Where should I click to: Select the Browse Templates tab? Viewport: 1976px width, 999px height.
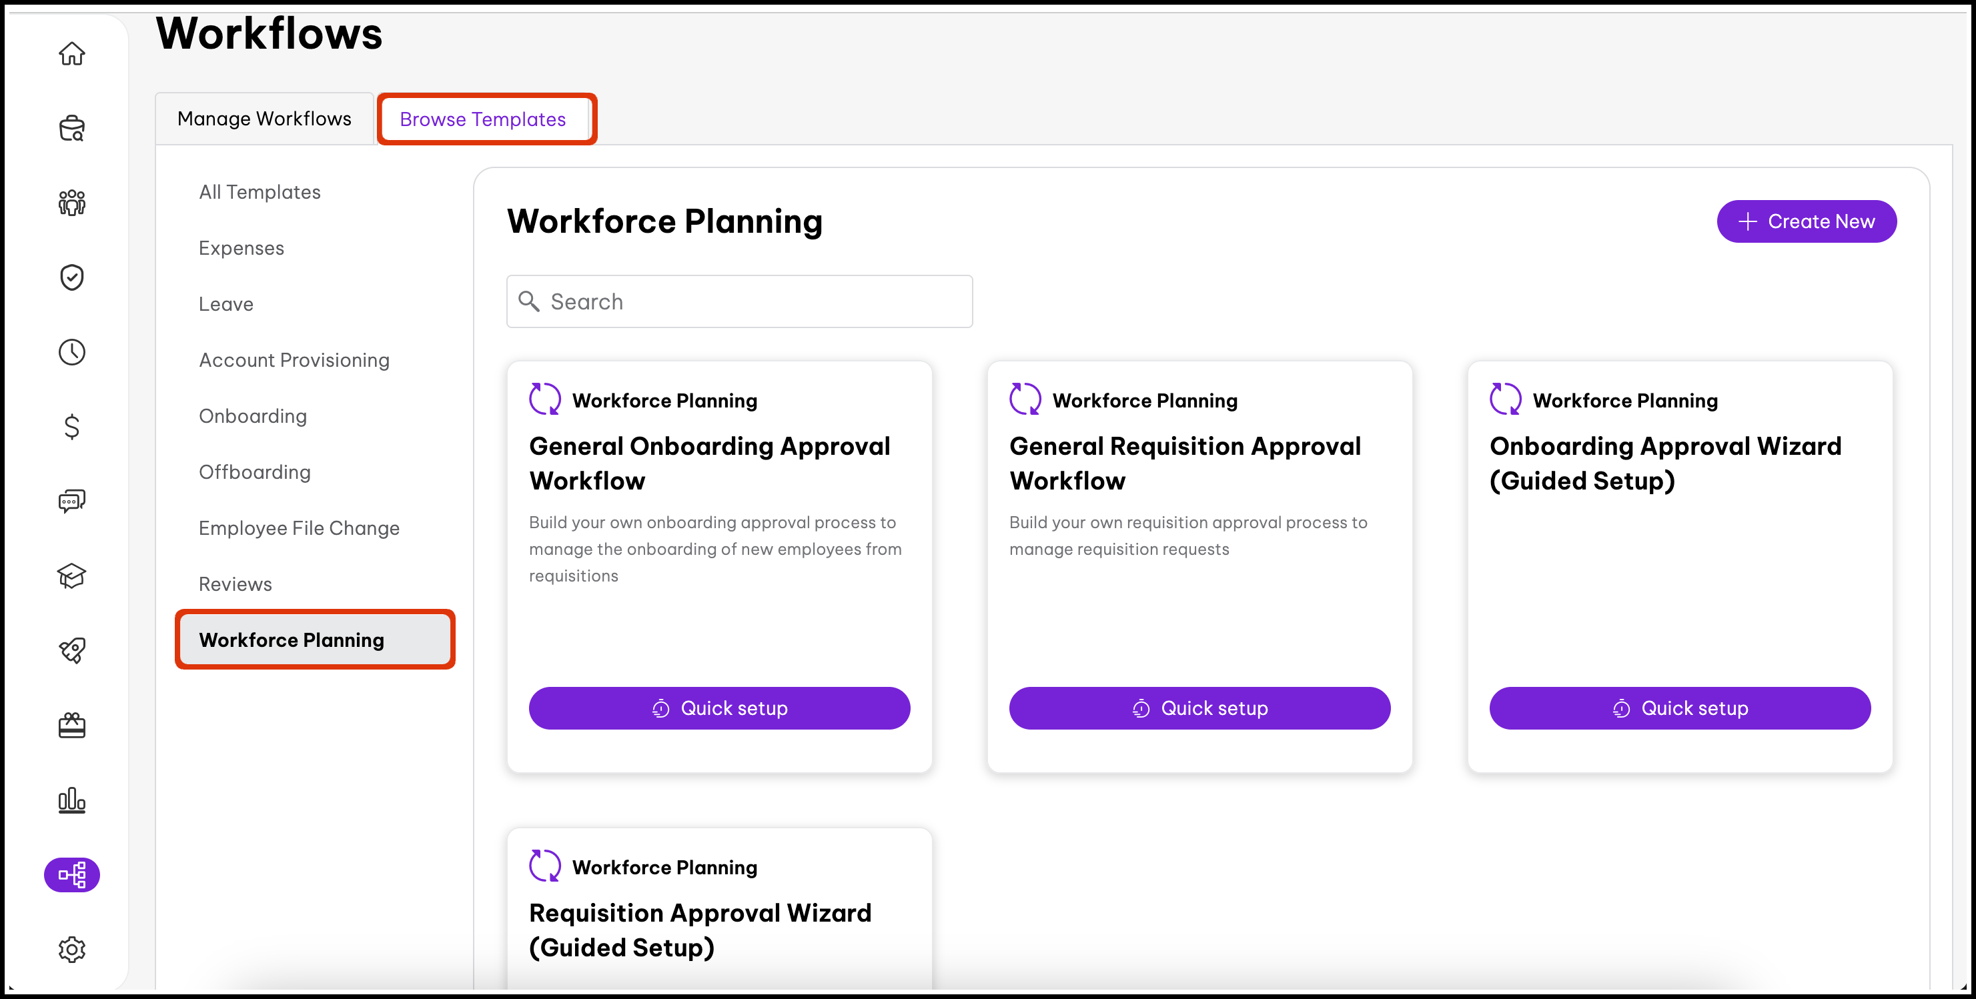(x=482, y=119)
